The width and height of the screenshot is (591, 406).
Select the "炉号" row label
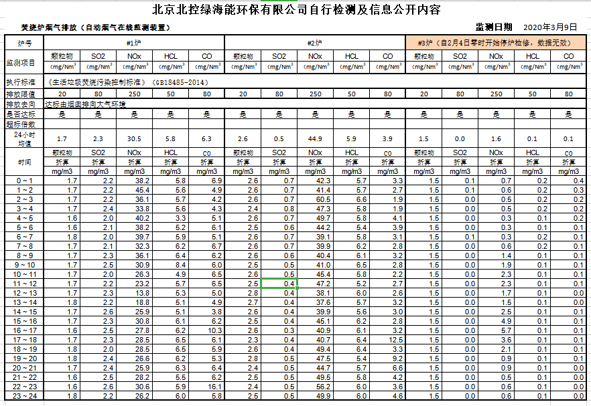[25, 43]
